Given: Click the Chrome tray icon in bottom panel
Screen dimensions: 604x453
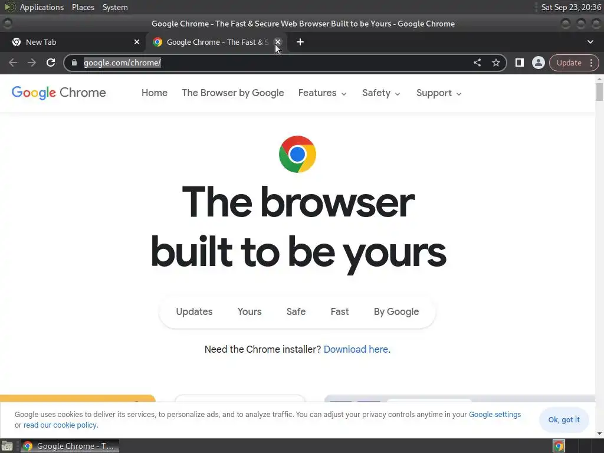Looking at the screenshot, I should click(x=559, y=446).
